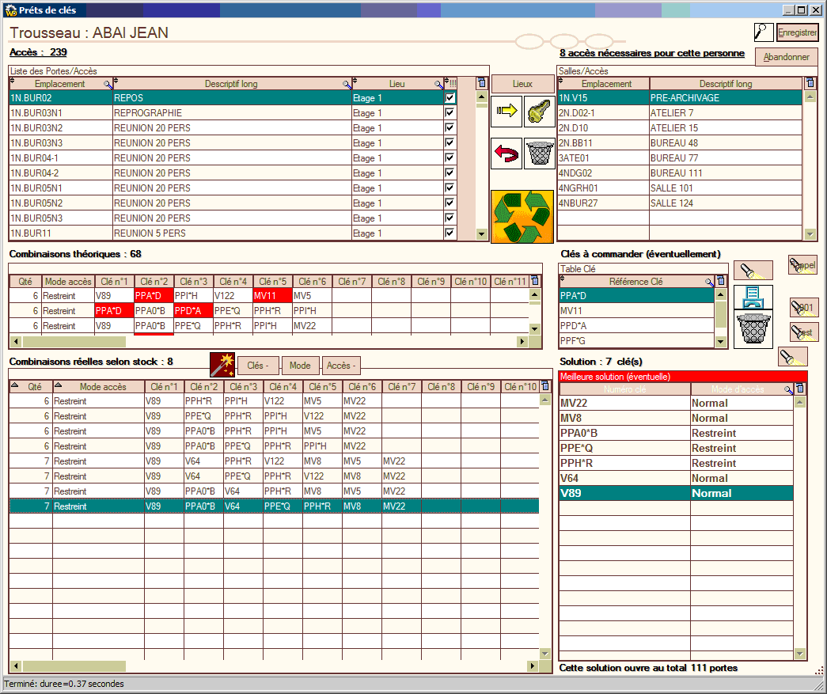The image size is (827, 694).
Task: Click the Mode sort button
Action: click(x=300, y=366)
